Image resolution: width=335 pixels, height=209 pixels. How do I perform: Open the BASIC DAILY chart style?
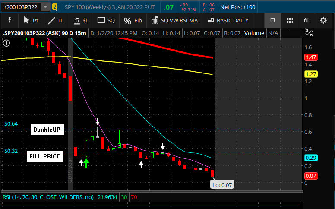228,21
